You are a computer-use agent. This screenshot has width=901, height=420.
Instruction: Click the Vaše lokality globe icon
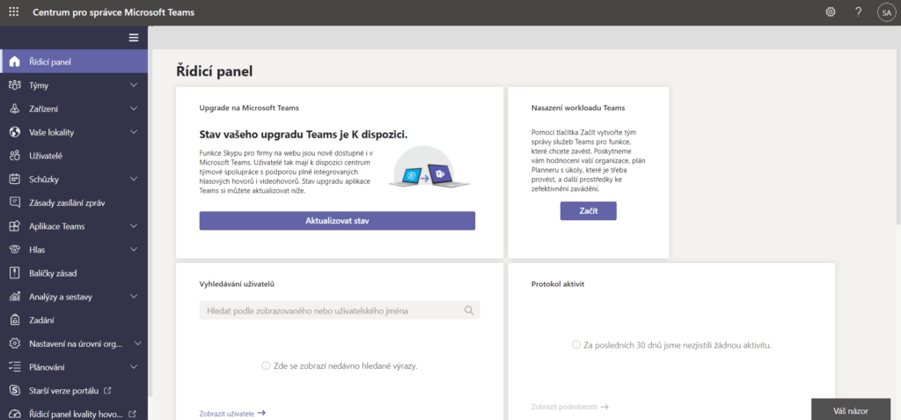pos(15,132)
